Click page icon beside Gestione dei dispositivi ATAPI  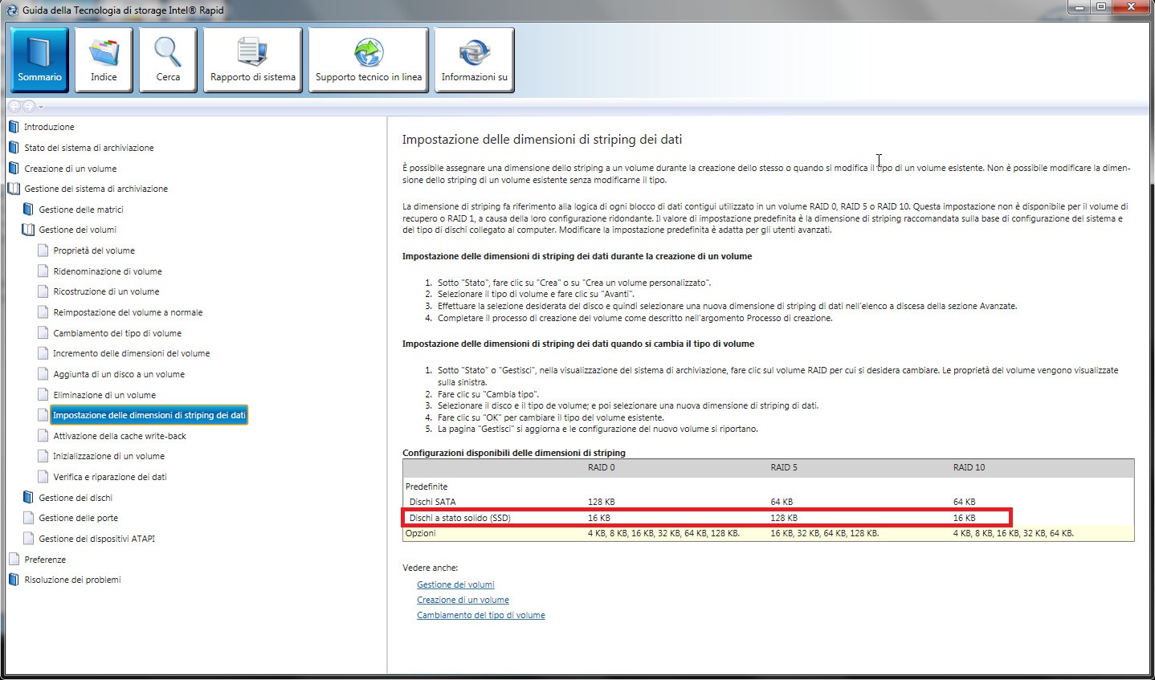tap(29, 539)
